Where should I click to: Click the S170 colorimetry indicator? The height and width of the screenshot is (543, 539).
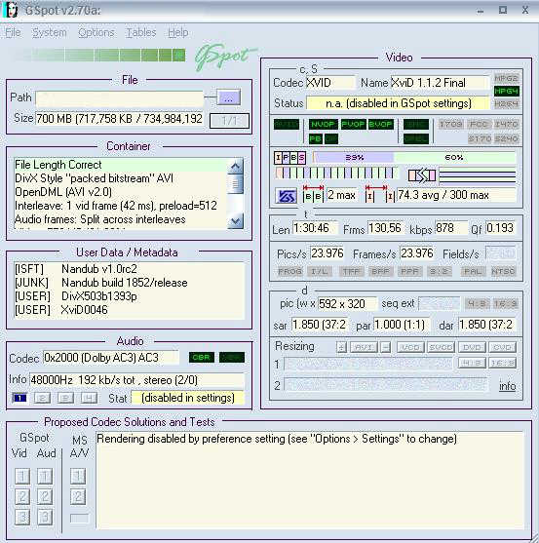(480, 138)
